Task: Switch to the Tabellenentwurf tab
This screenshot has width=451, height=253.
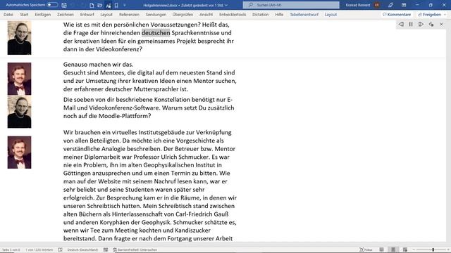Action: pos(304,14)
